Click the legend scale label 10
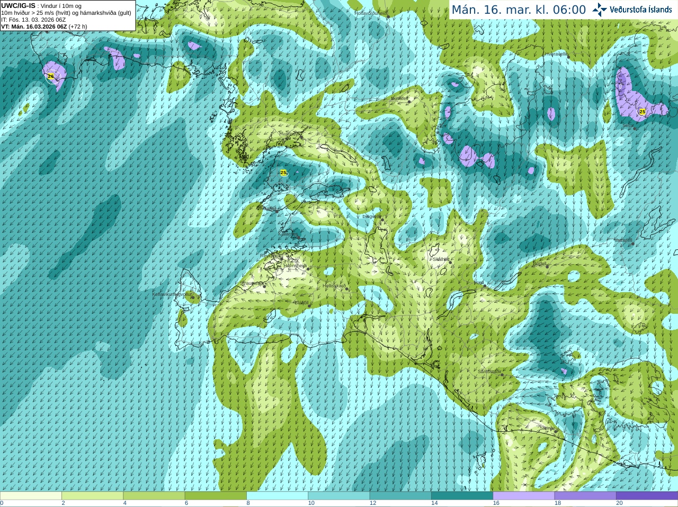 (311, 503)
